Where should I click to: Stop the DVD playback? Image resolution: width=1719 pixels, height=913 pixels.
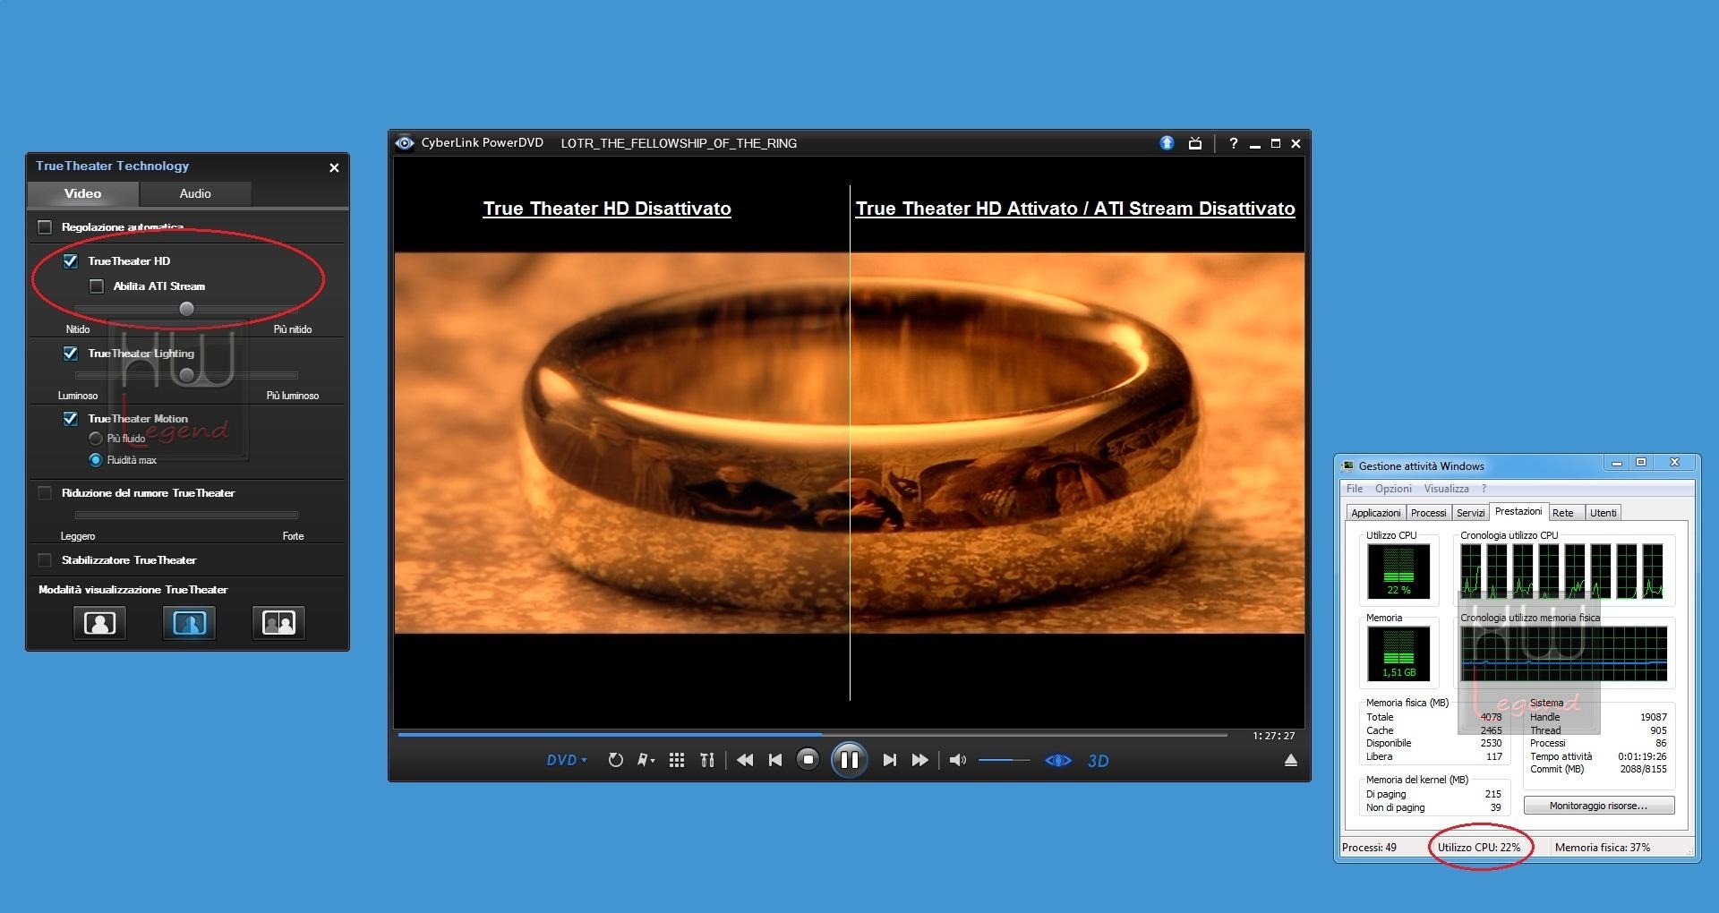coord(808,760)
